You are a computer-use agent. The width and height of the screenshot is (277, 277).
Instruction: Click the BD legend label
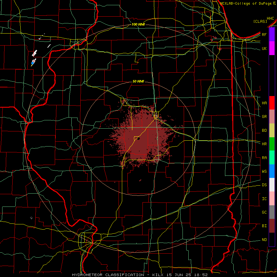pyautogui.click(x=264, y=130)
